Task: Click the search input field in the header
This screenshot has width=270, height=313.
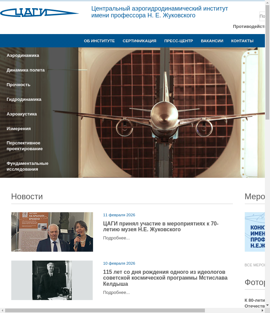Action: coord(262,16)
